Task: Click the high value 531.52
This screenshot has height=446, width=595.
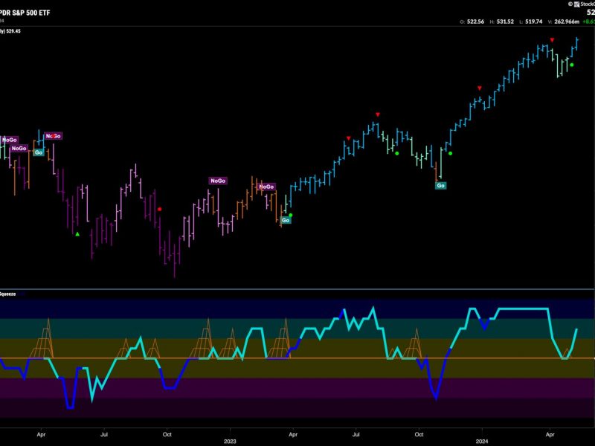Action: click(505, 22)
